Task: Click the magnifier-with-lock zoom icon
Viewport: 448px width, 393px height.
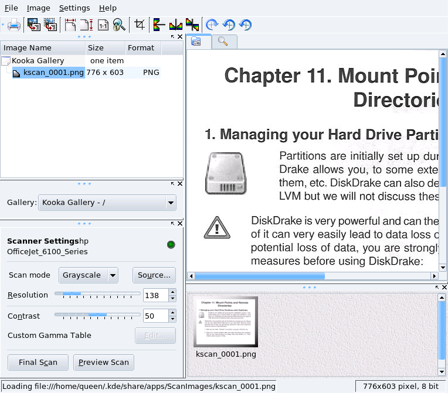Action: point(119,25)
